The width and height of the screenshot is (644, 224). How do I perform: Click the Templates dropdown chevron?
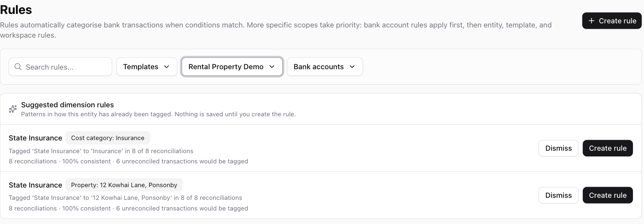(x=166, y=67)
